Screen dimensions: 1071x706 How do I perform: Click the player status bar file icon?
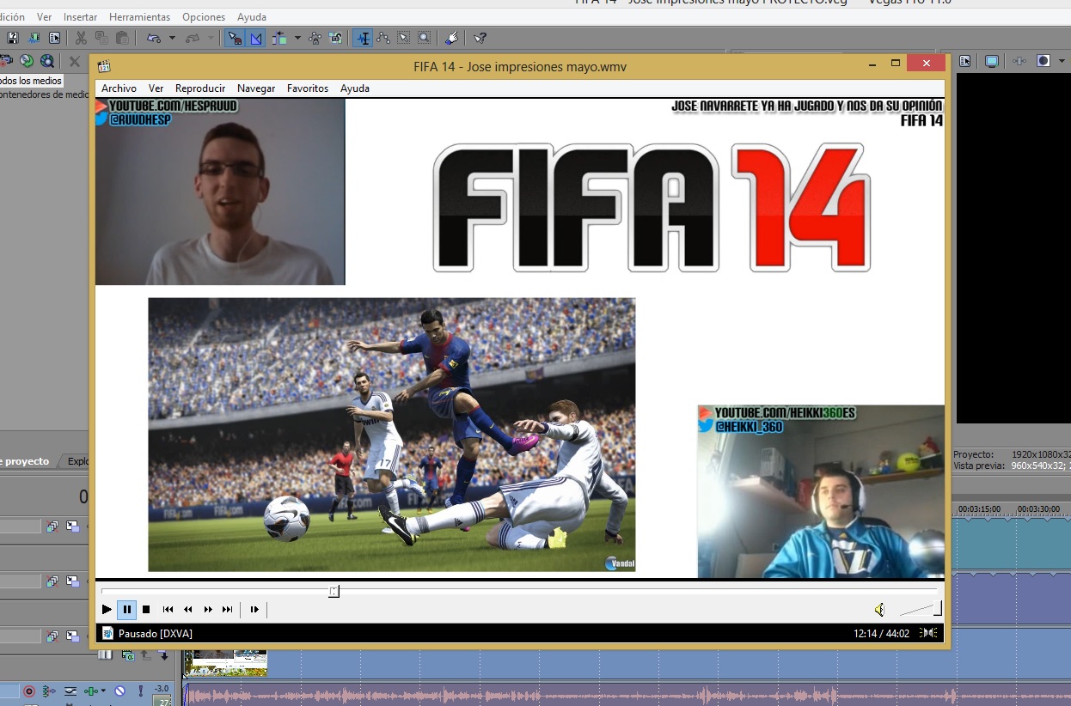pyautogui.click(x=107, y=633)
